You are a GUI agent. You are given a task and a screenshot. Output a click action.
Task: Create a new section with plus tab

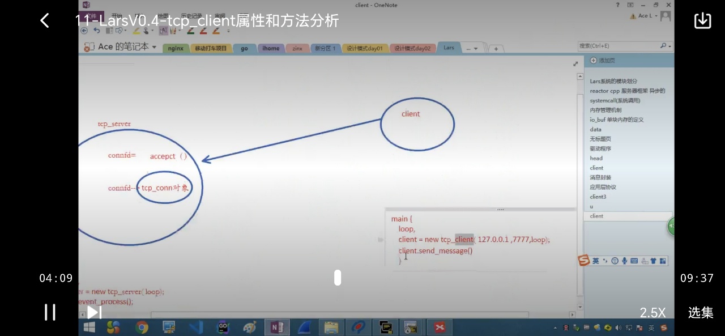pyautogui.click(x=496, y=49)
